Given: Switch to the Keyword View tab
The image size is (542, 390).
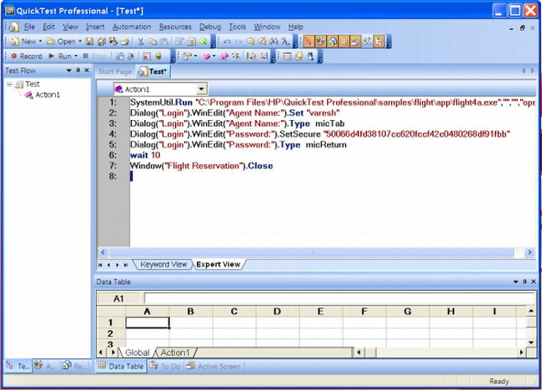Looking at the screenshot, I should pyautogui.click(x=163, y=265).
